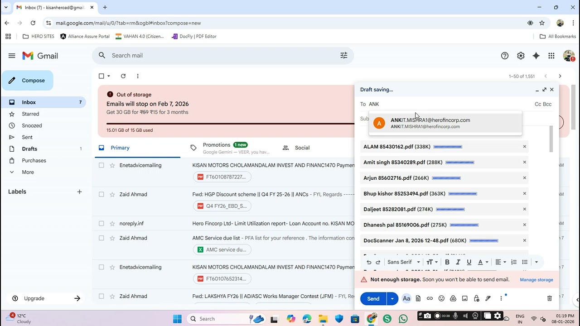Open the text color dropdown
Image resolution: width=580 pixels, height=326 pixels.
pos(483,262)
